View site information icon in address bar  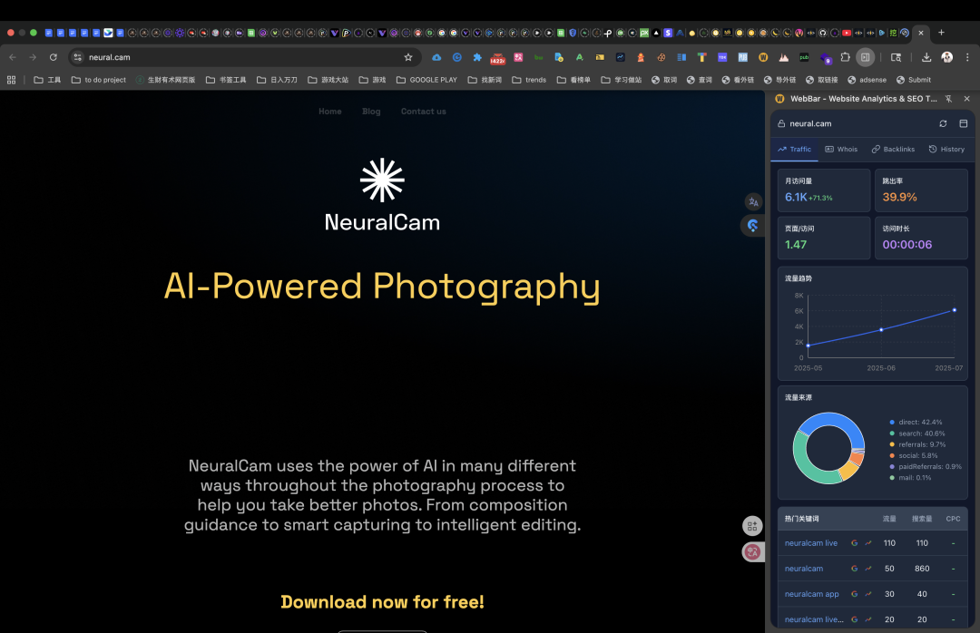click(x=77, y=57)
